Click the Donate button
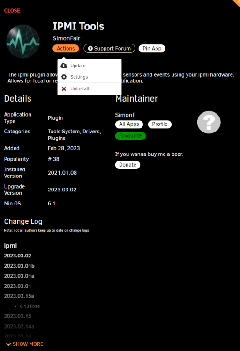The image size is (240, 351). click(x=127, y=165)
